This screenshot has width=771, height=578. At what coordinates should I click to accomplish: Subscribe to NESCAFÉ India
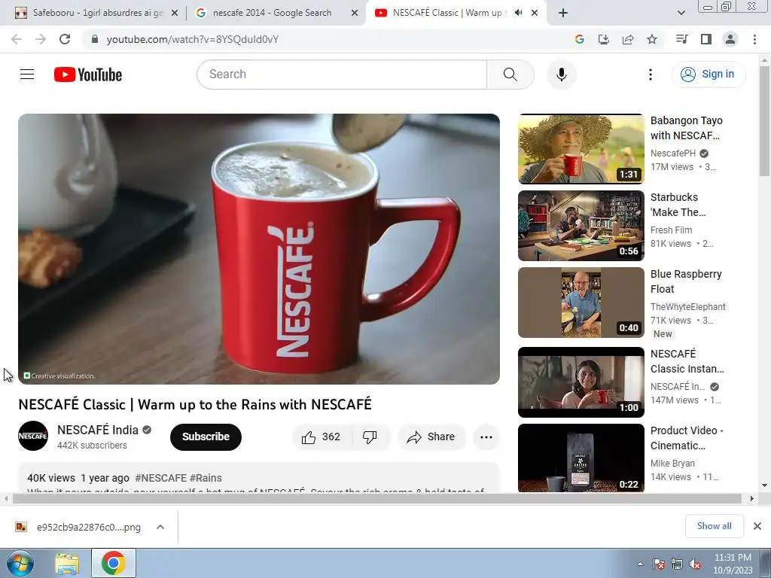click(x=206, y=437)
